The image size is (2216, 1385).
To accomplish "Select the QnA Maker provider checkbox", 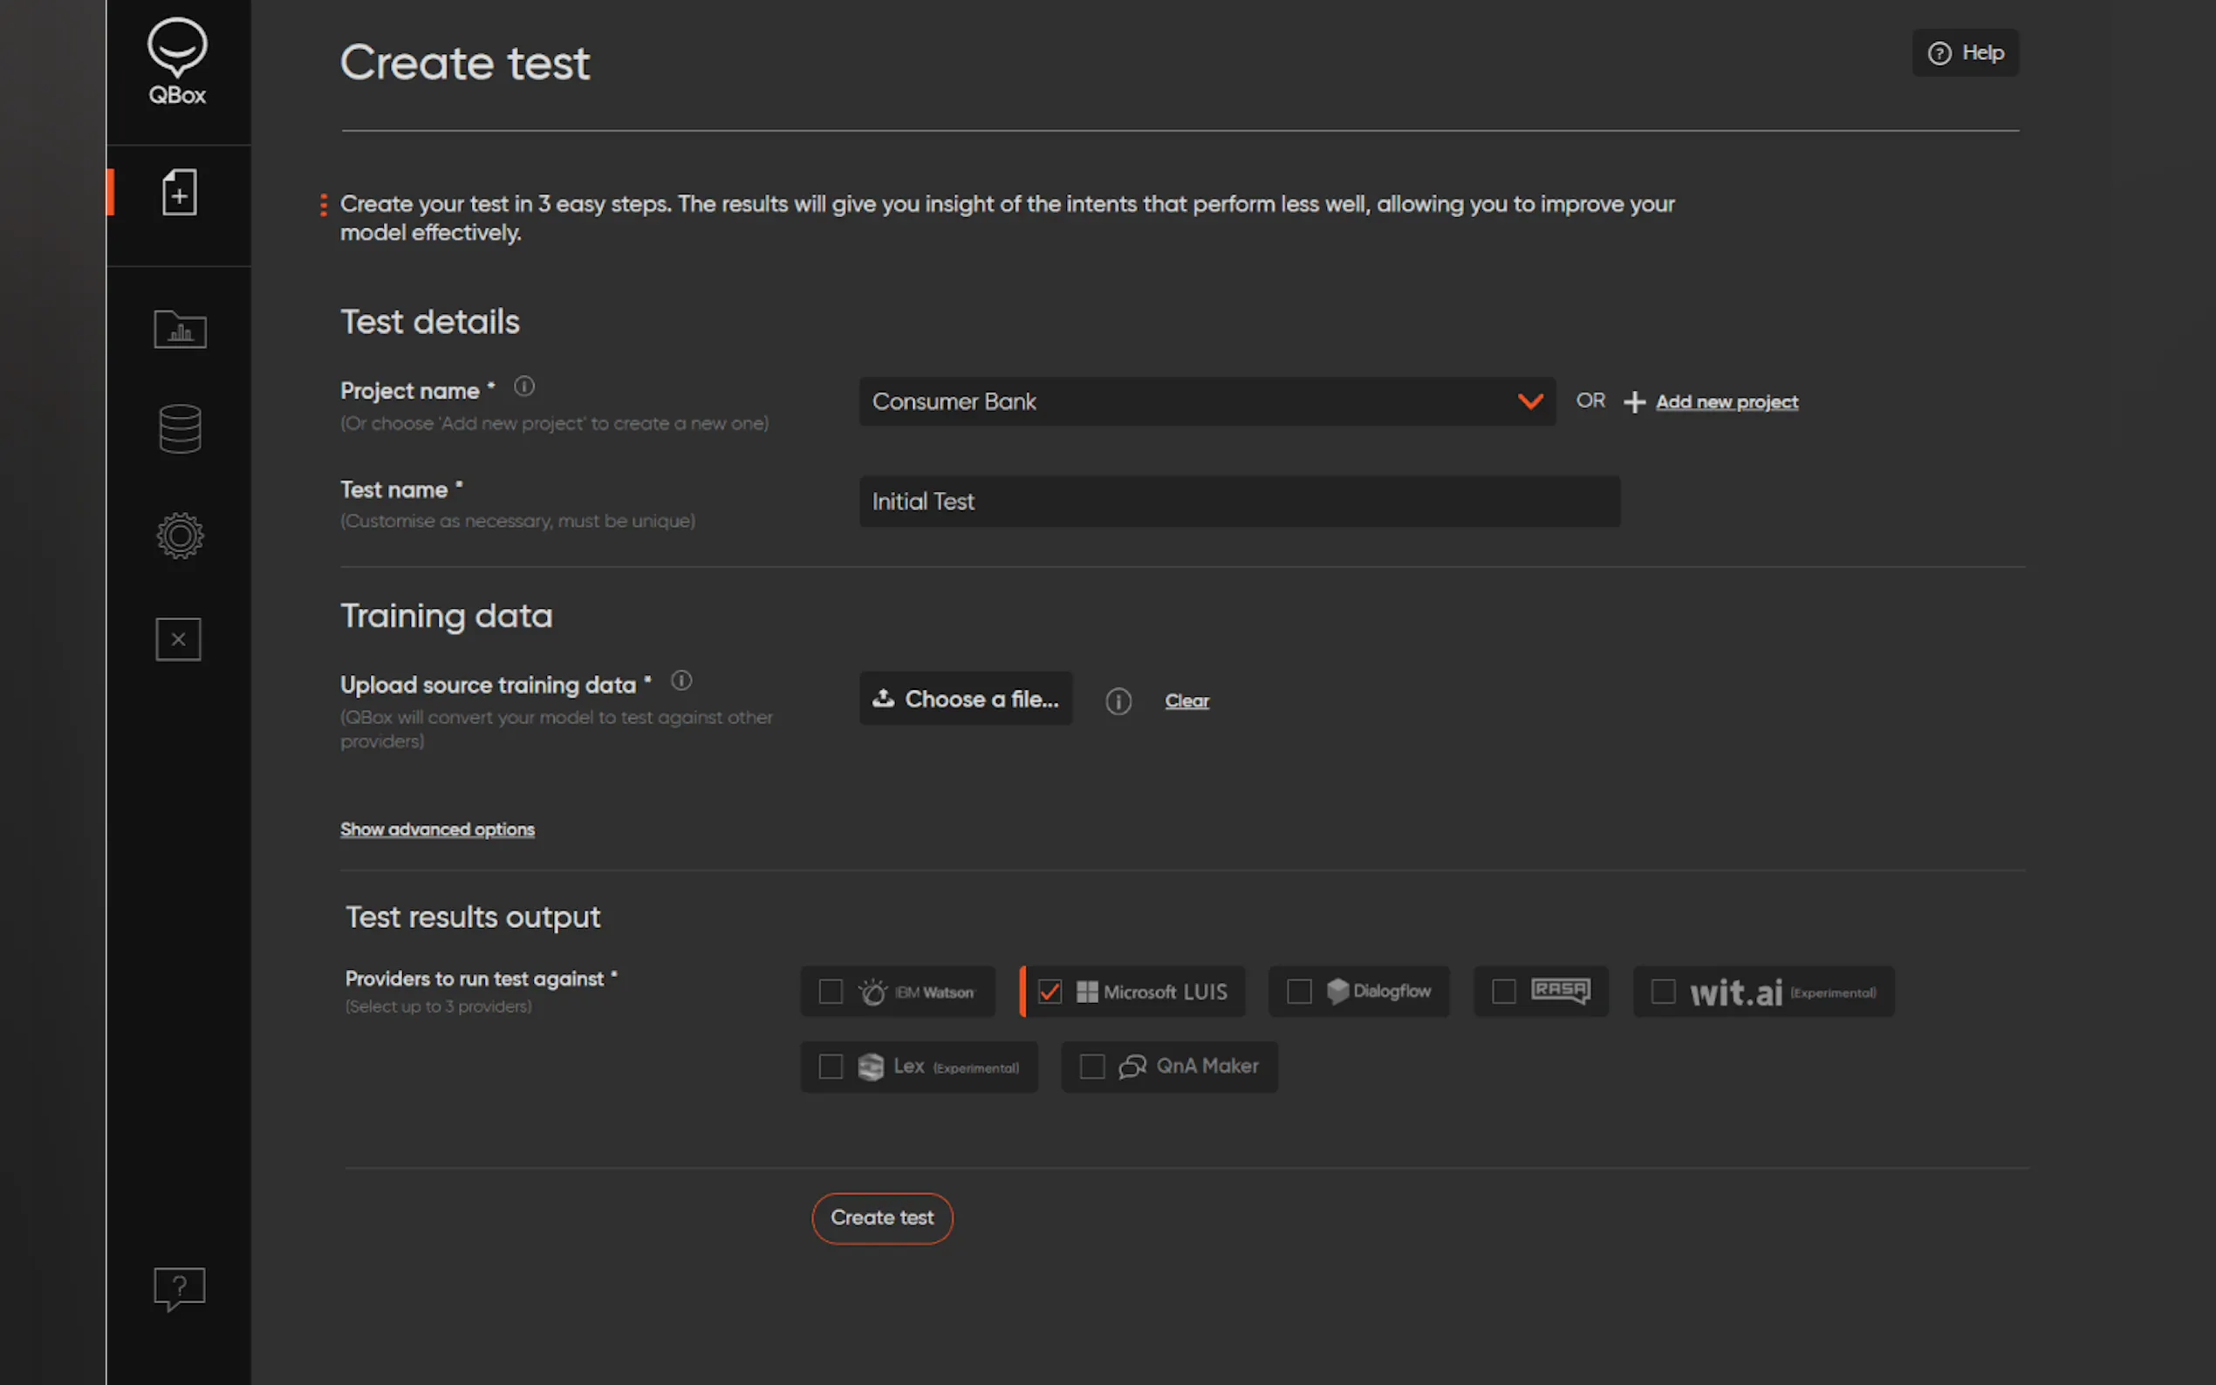I will (x=1092, y=1068).
